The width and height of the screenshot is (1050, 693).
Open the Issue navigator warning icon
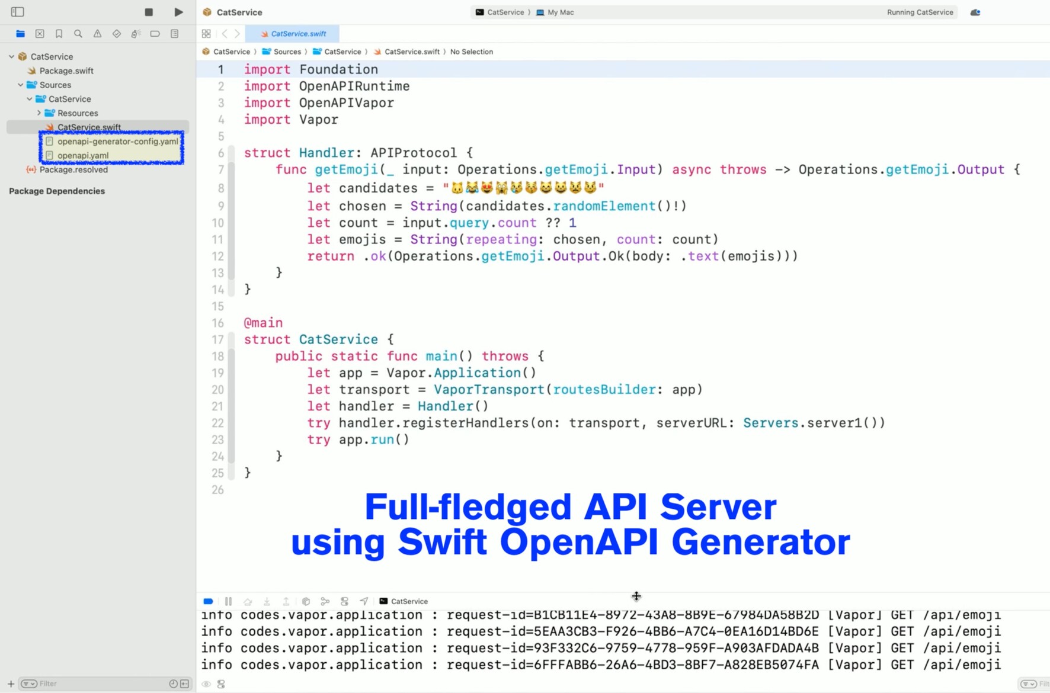(97, 34)
